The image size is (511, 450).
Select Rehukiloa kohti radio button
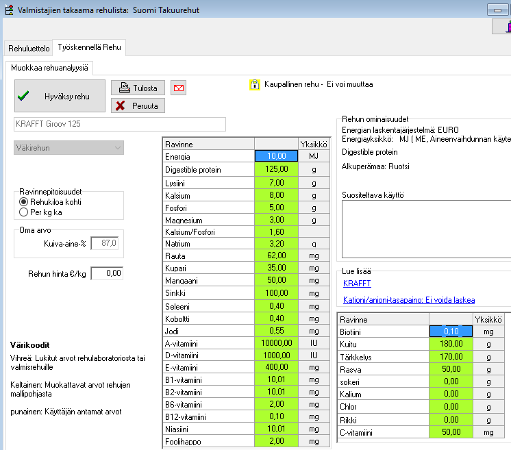23,202
